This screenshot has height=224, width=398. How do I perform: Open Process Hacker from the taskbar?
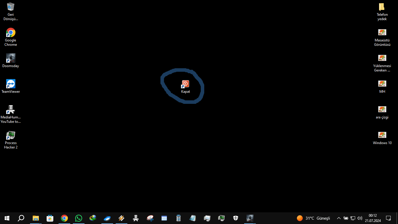pyautogui.click(x=221, y=218)
